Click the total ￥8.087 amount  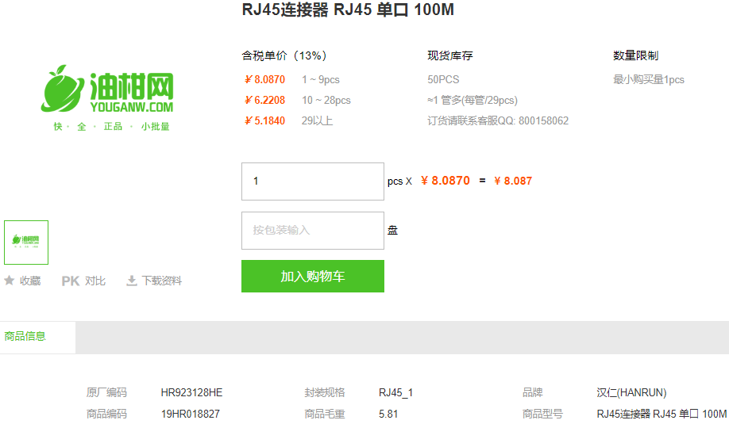pos(513,181)
